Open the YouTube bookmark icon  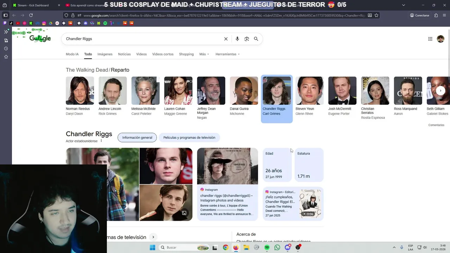pos(18,23)
